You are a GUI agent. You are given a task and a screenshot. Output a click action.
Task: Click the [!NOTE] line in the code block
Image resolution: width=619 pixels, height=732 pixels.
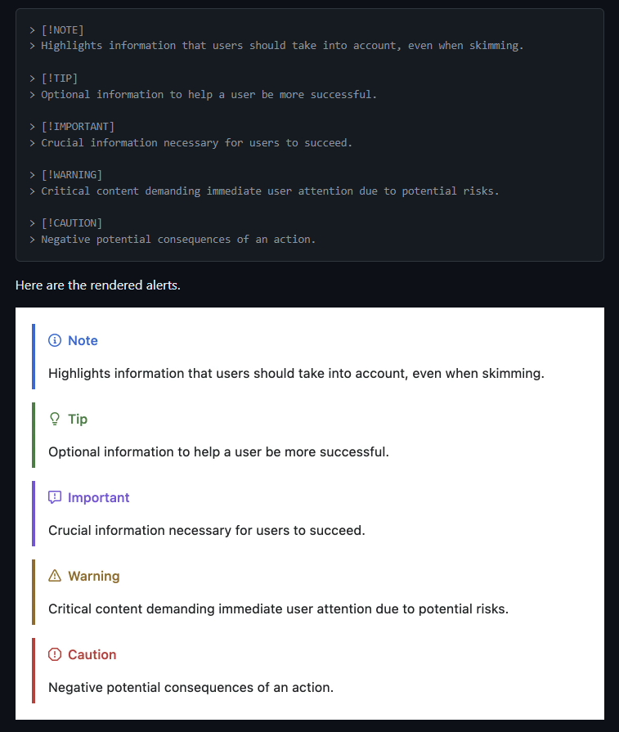click(x=62, y=30)
